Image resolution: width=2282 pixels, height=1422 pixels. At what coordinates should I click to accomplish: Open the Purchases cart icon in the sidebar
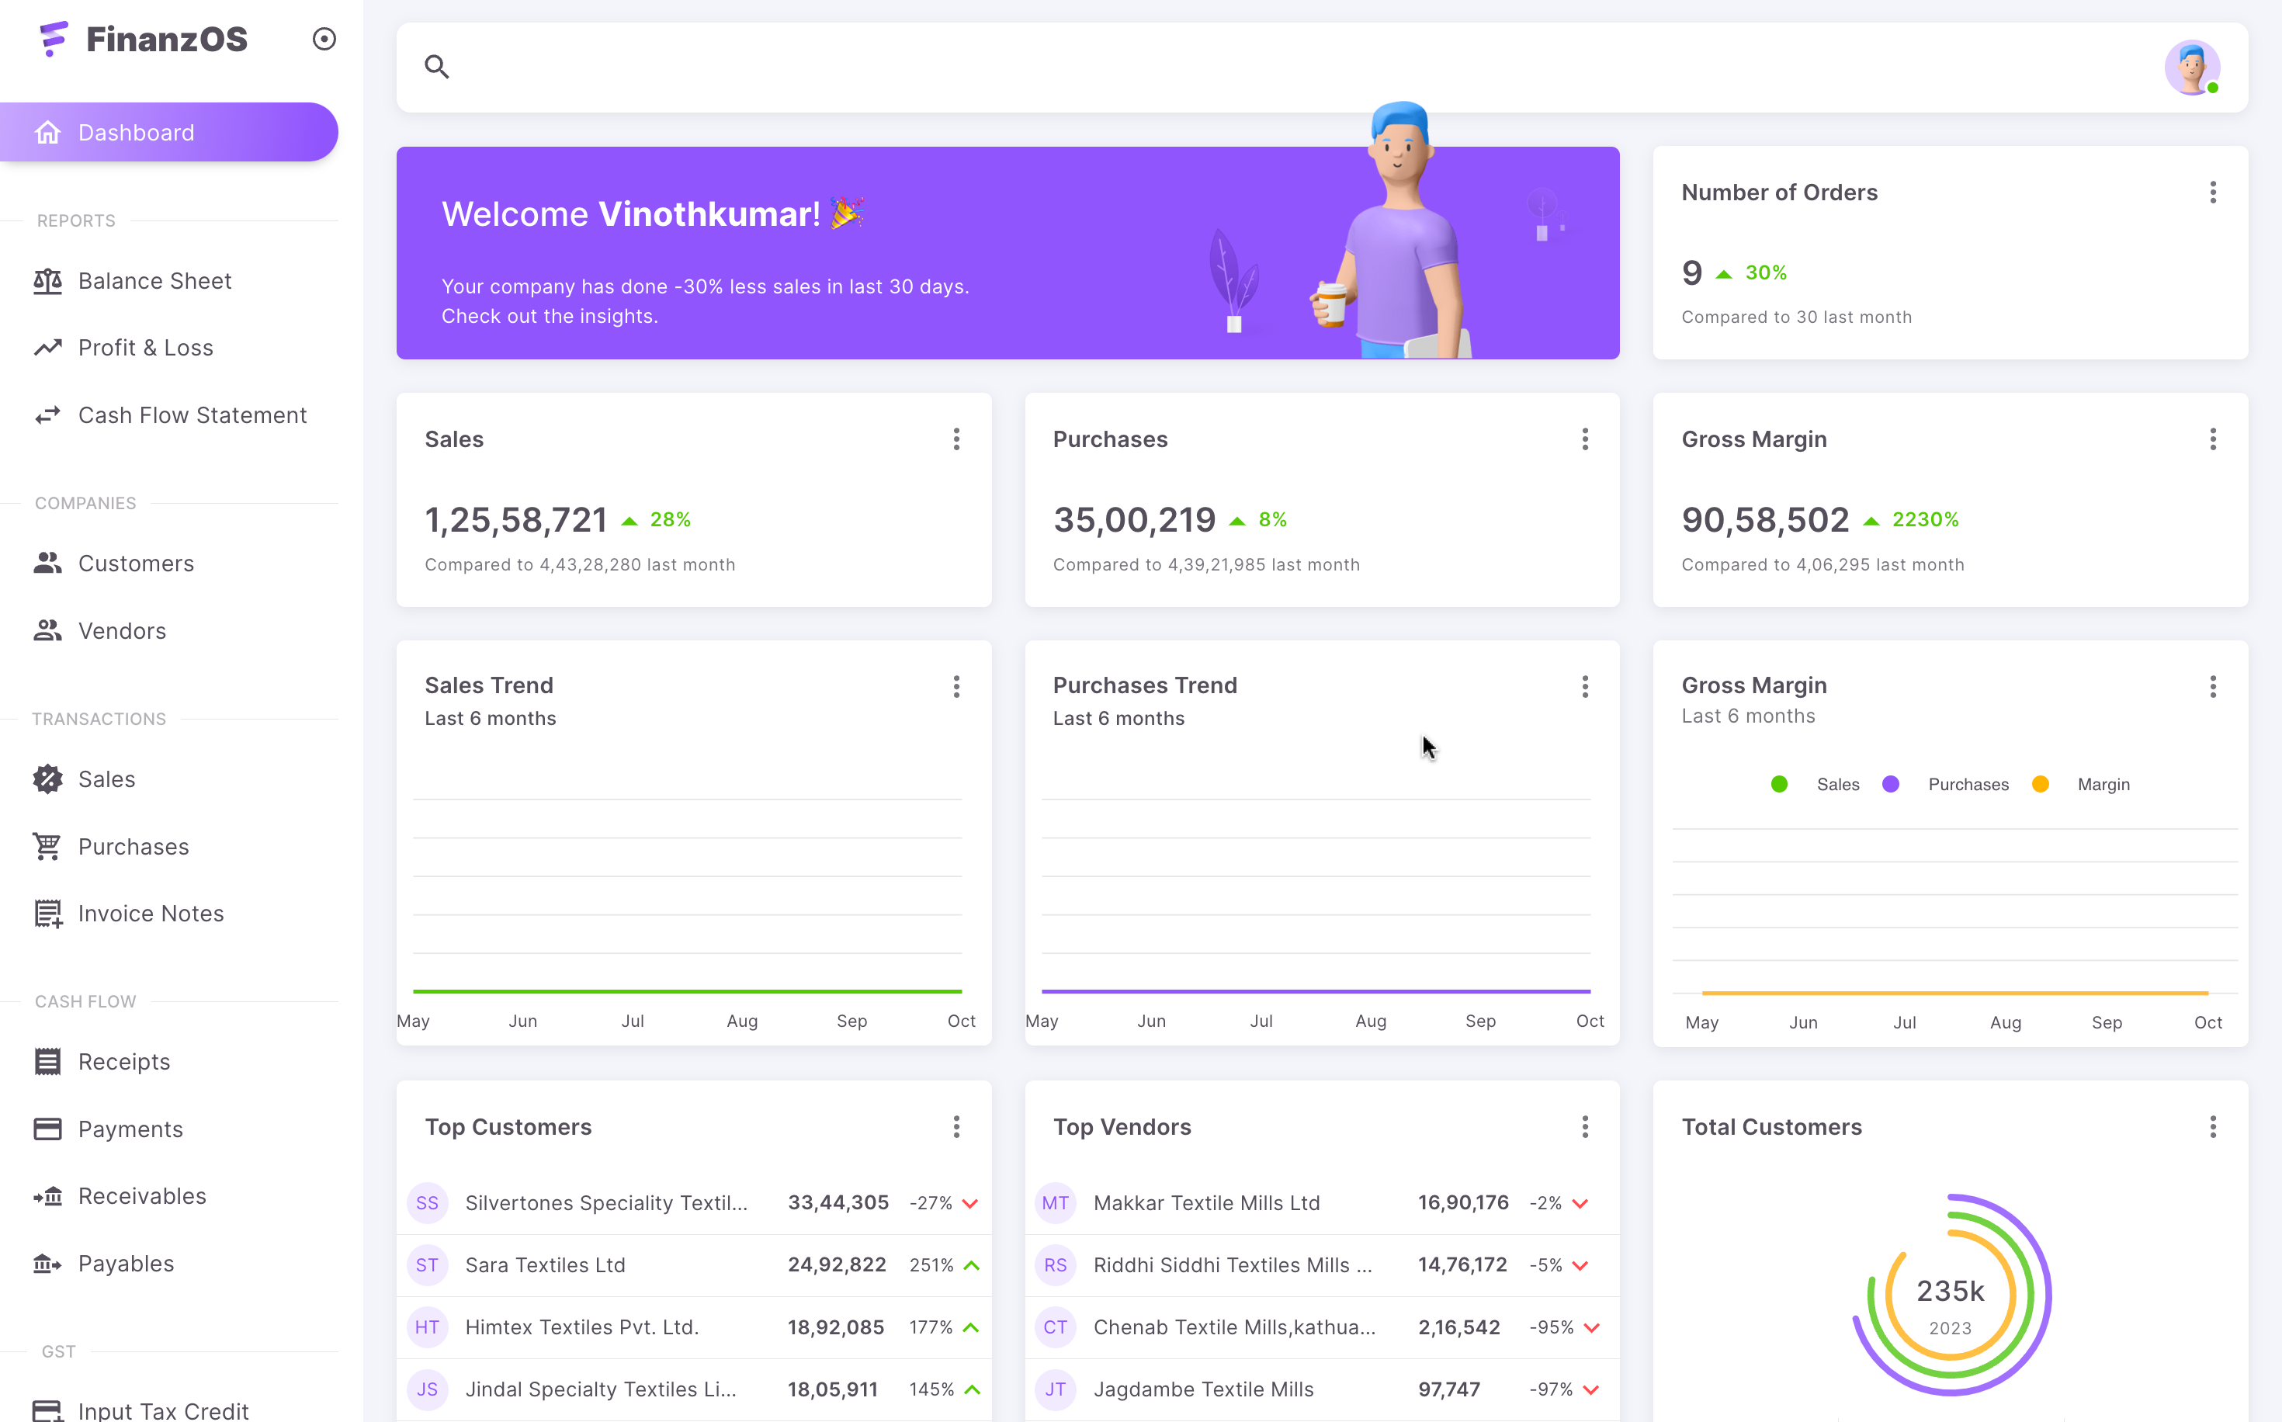click(x=48, y=846)
